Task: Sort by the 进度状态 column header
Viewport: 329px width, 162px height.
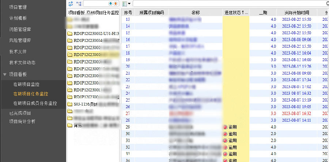Action: click(x=236, y=13)
